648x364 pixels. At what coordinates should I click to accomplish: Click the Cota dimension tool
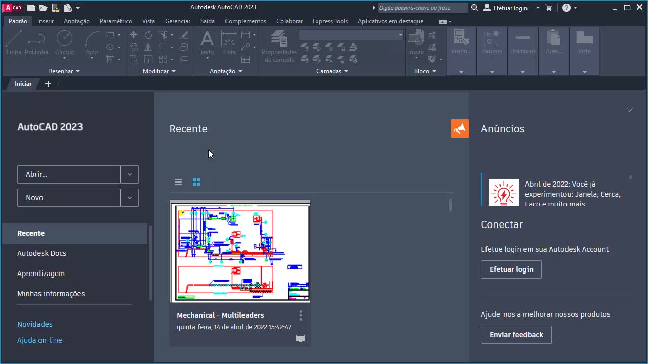click(x=229, y=42)
